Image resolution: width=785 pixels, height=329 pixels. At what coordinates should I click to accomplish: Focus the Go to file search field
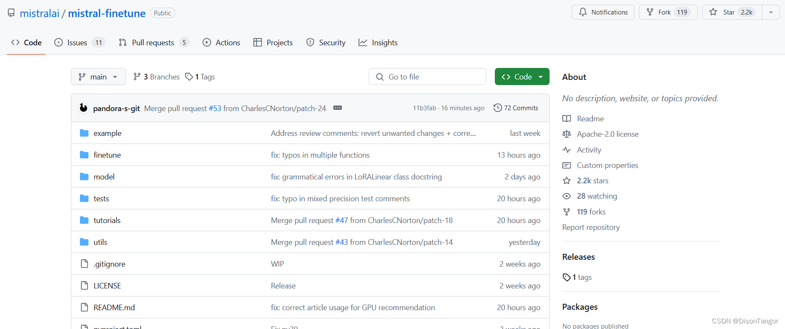point(427,77)
